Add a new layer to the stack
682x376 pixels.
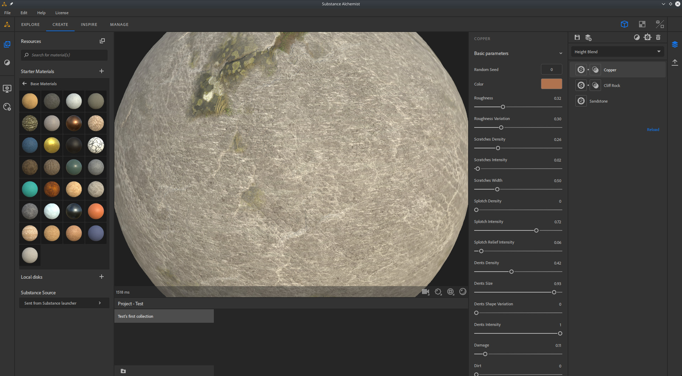point(588,37)
